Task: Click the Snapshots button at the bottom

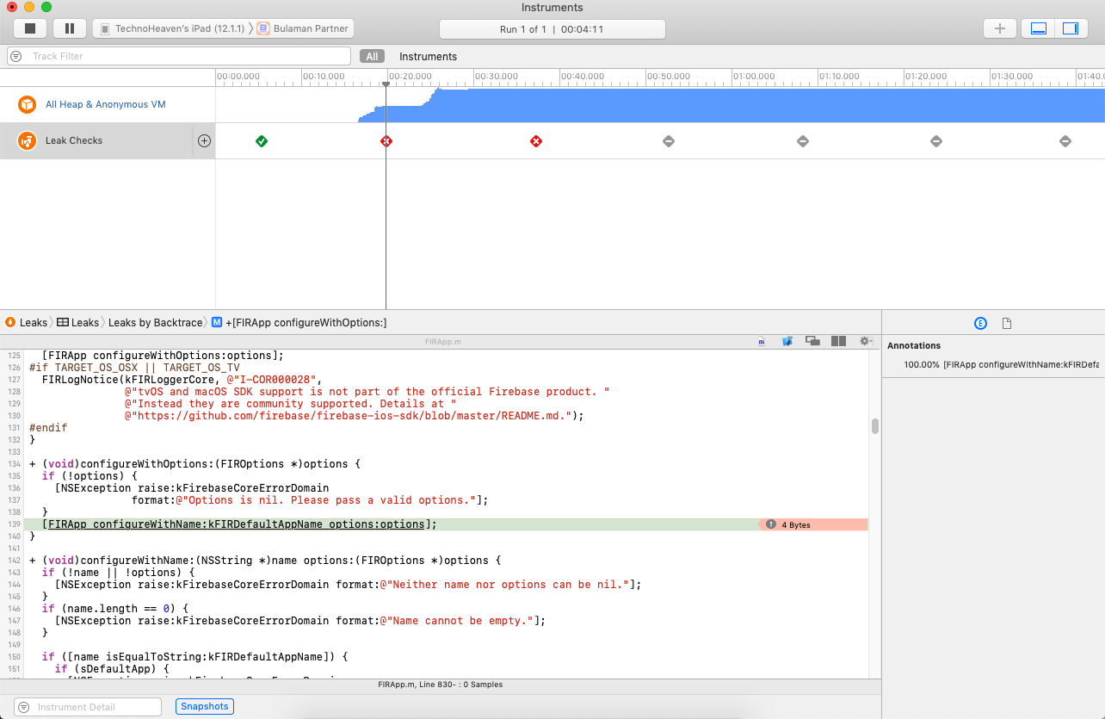Action: (204, 706)
